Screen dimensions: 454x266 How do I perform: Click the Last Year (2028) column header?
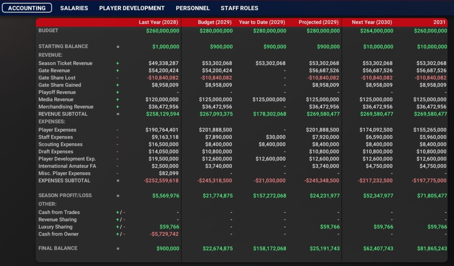pos(158,22)
